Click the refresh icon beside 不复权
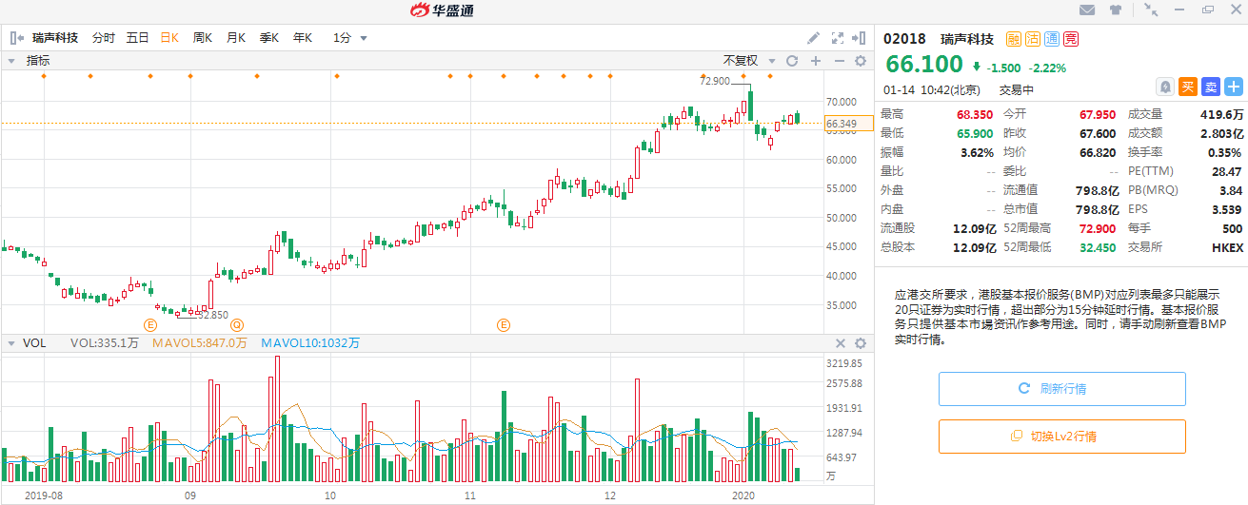 point(791,61)
